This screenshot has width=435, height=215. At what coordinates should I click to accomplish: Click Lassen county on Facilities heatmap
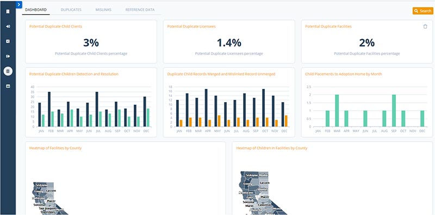coord(51,191)
